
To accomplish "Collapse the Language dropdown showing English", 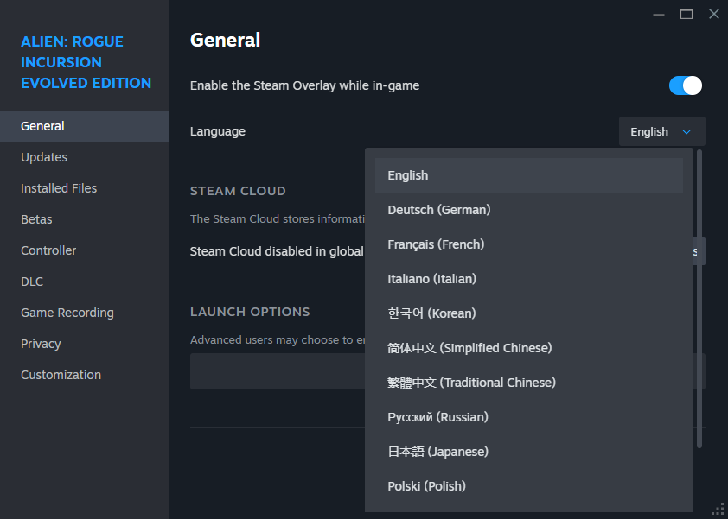I will 661,132.
